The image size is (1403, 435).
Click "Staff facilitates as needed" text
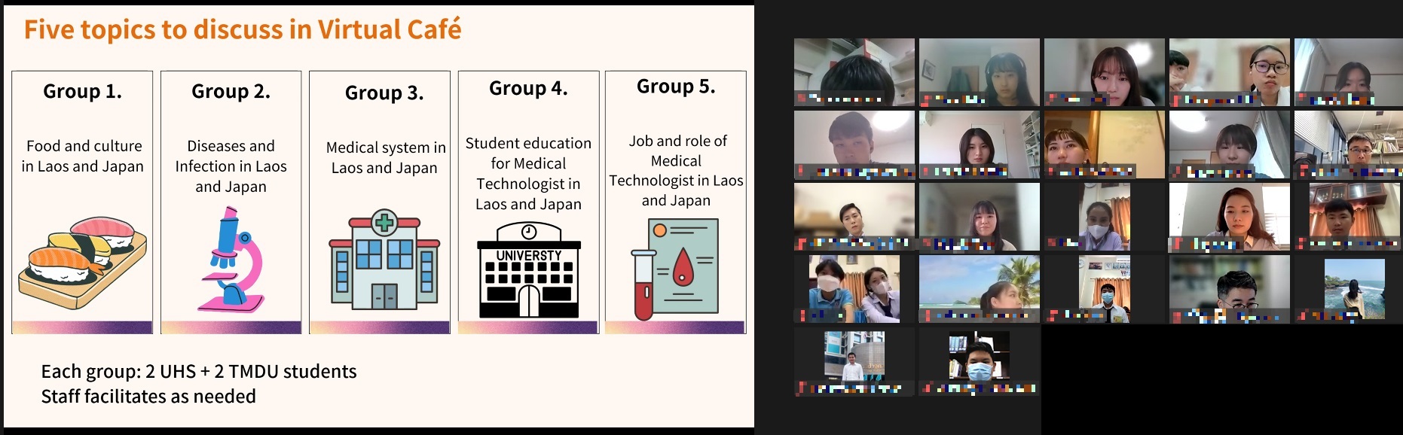(148, 396)
